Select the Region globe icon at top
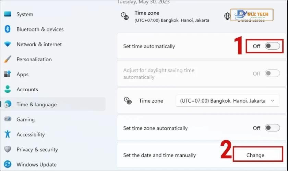This screenshot has width=288, height=171. pos(227,16)
